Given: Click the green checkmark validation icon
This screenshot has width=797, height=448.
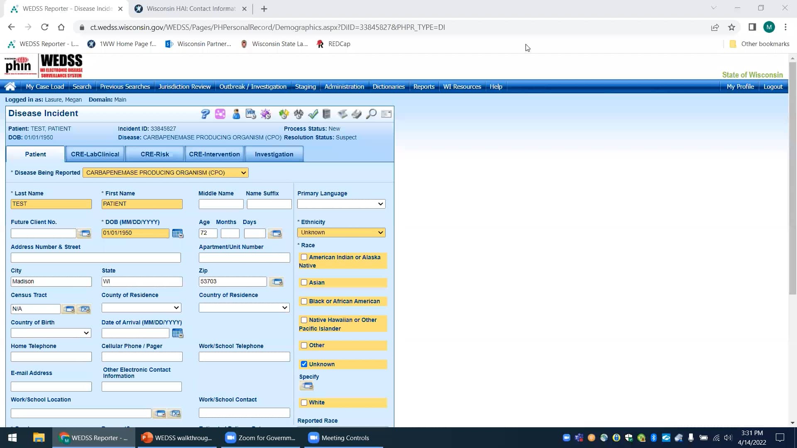Looking at the screenshot, I should [313, 114].
